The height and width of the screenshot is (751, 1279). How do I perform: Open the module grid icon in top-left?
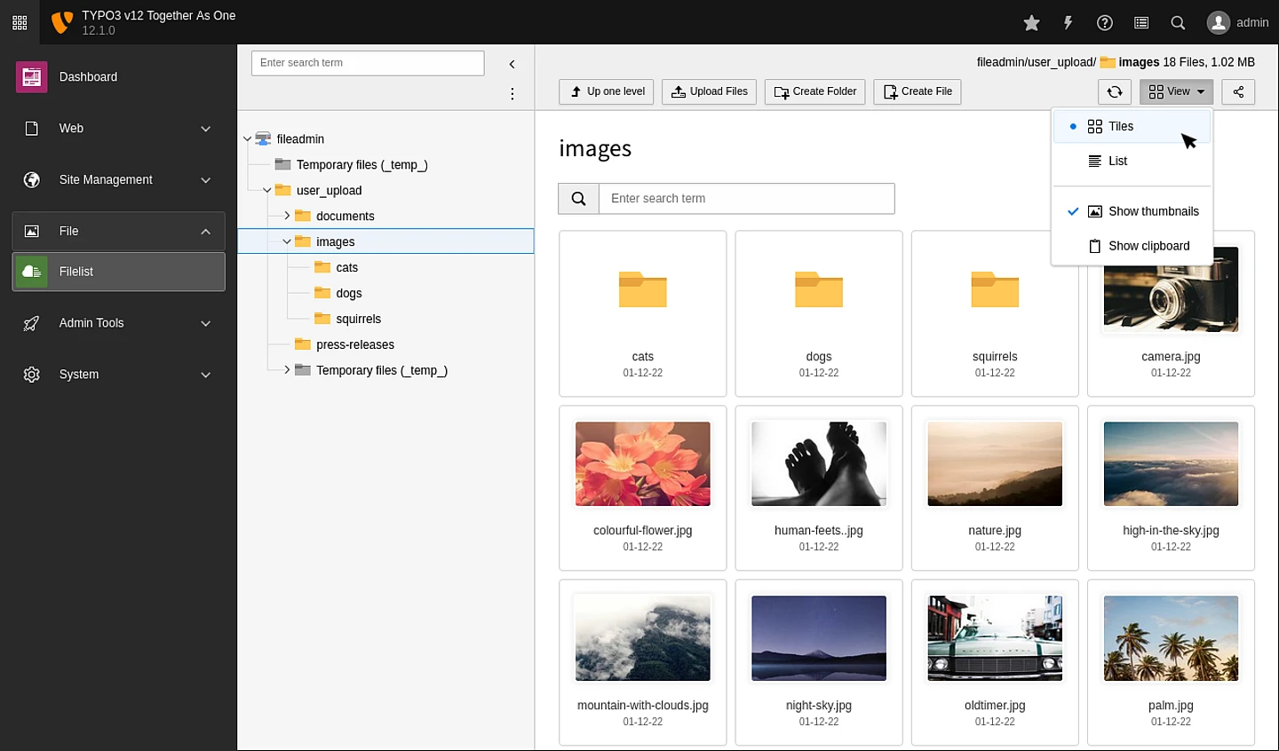tap(20, 23)
